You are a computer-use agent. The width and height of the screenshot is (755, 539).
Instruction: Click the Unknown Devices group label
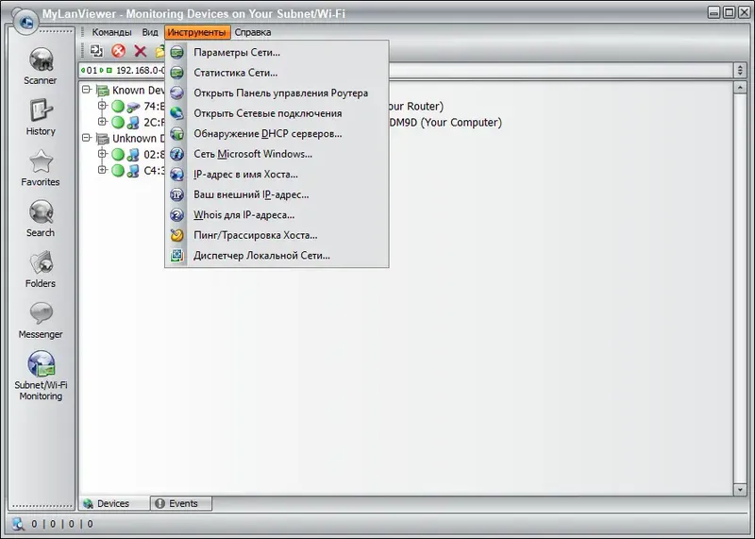pos(138,138)
